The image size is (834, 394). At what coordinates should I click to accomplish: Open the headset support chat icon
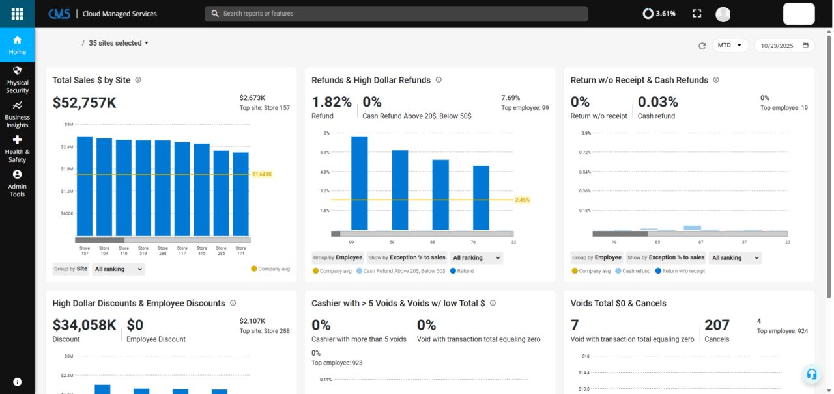(x=812, y=374)
